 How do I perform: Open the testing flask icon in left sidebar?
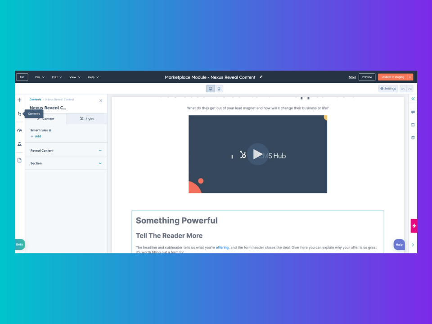point(19,144)
